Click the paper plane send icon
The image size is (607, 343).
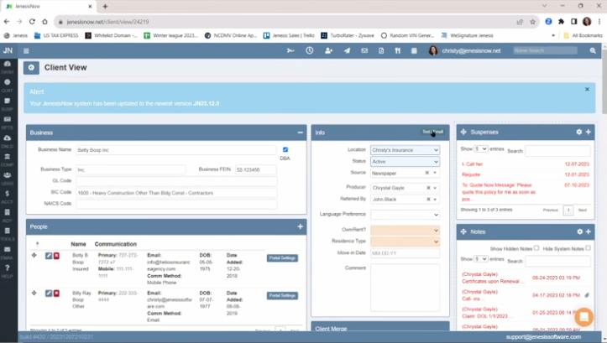346,50
